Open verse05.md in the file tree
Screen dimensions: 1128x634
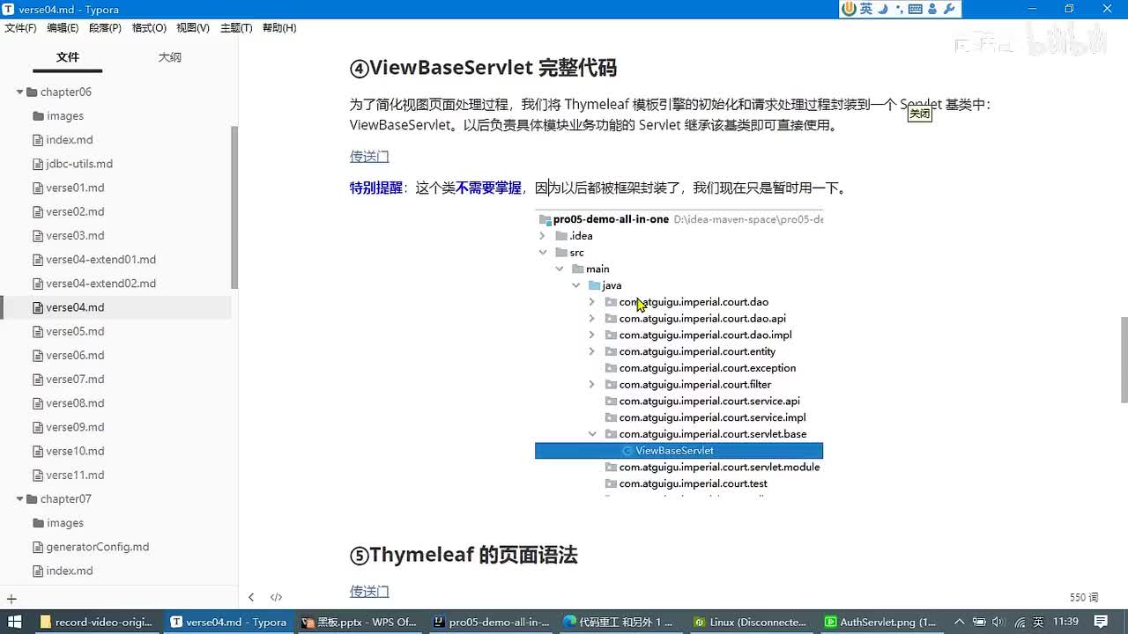(75, 331)
